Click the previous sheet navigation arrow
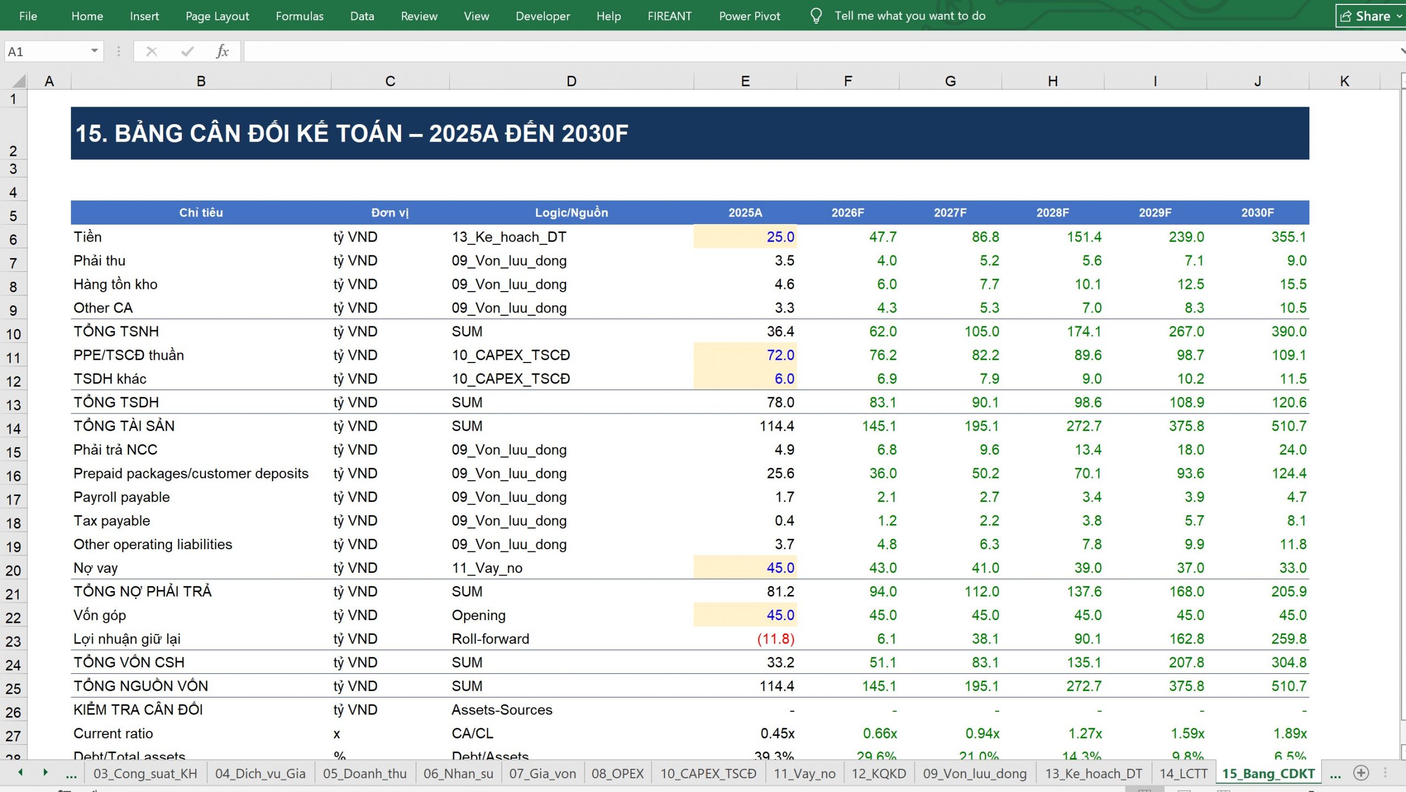 click(20, 773)
